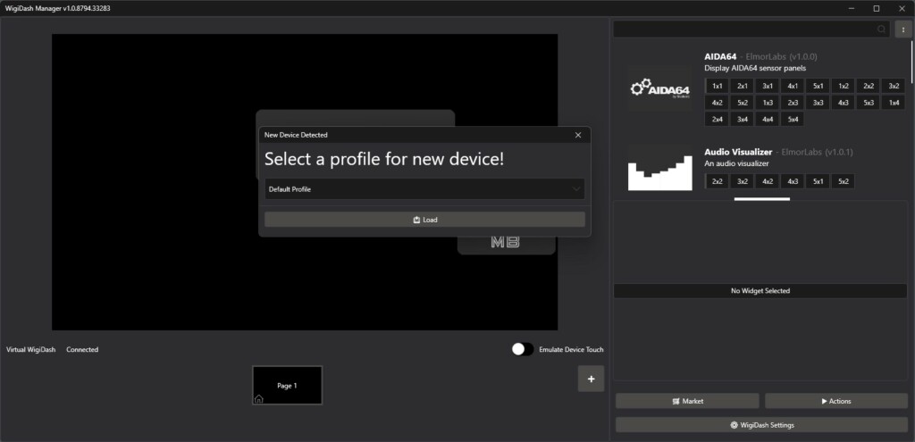Click the AIDA64 widget logo icon

(659, 88)
